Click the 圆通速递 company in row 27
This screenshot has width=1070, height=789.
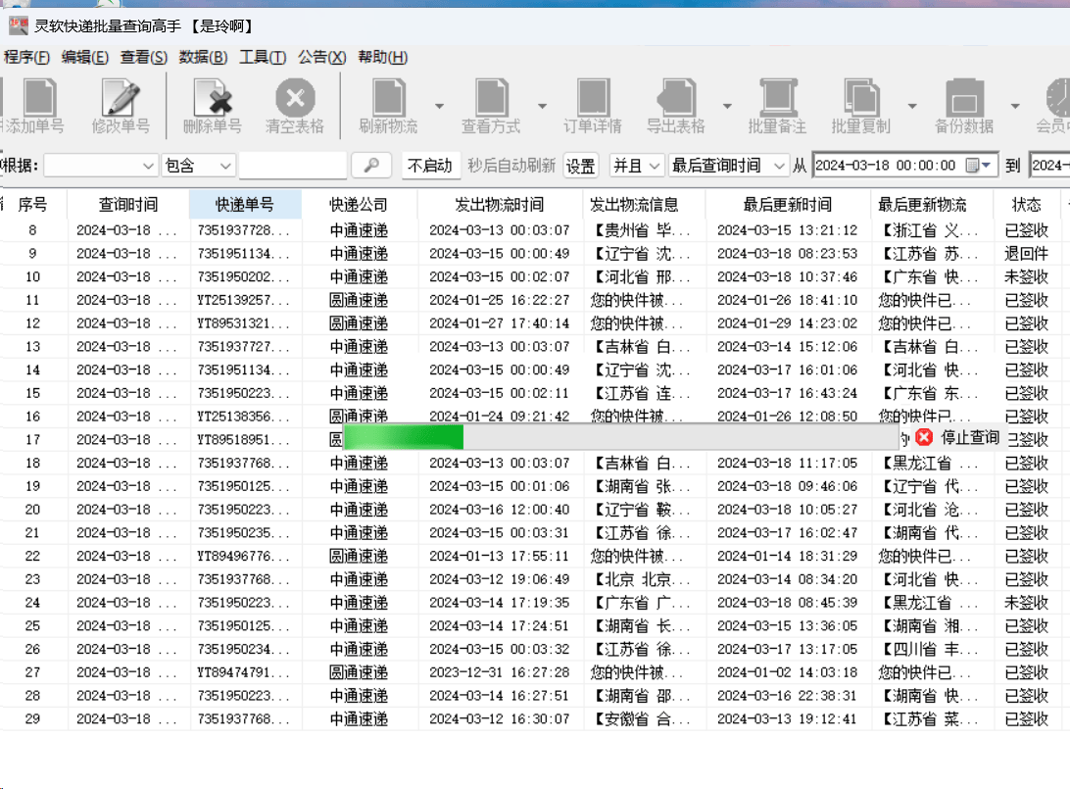pyautogui.click(x=359, y=672)
